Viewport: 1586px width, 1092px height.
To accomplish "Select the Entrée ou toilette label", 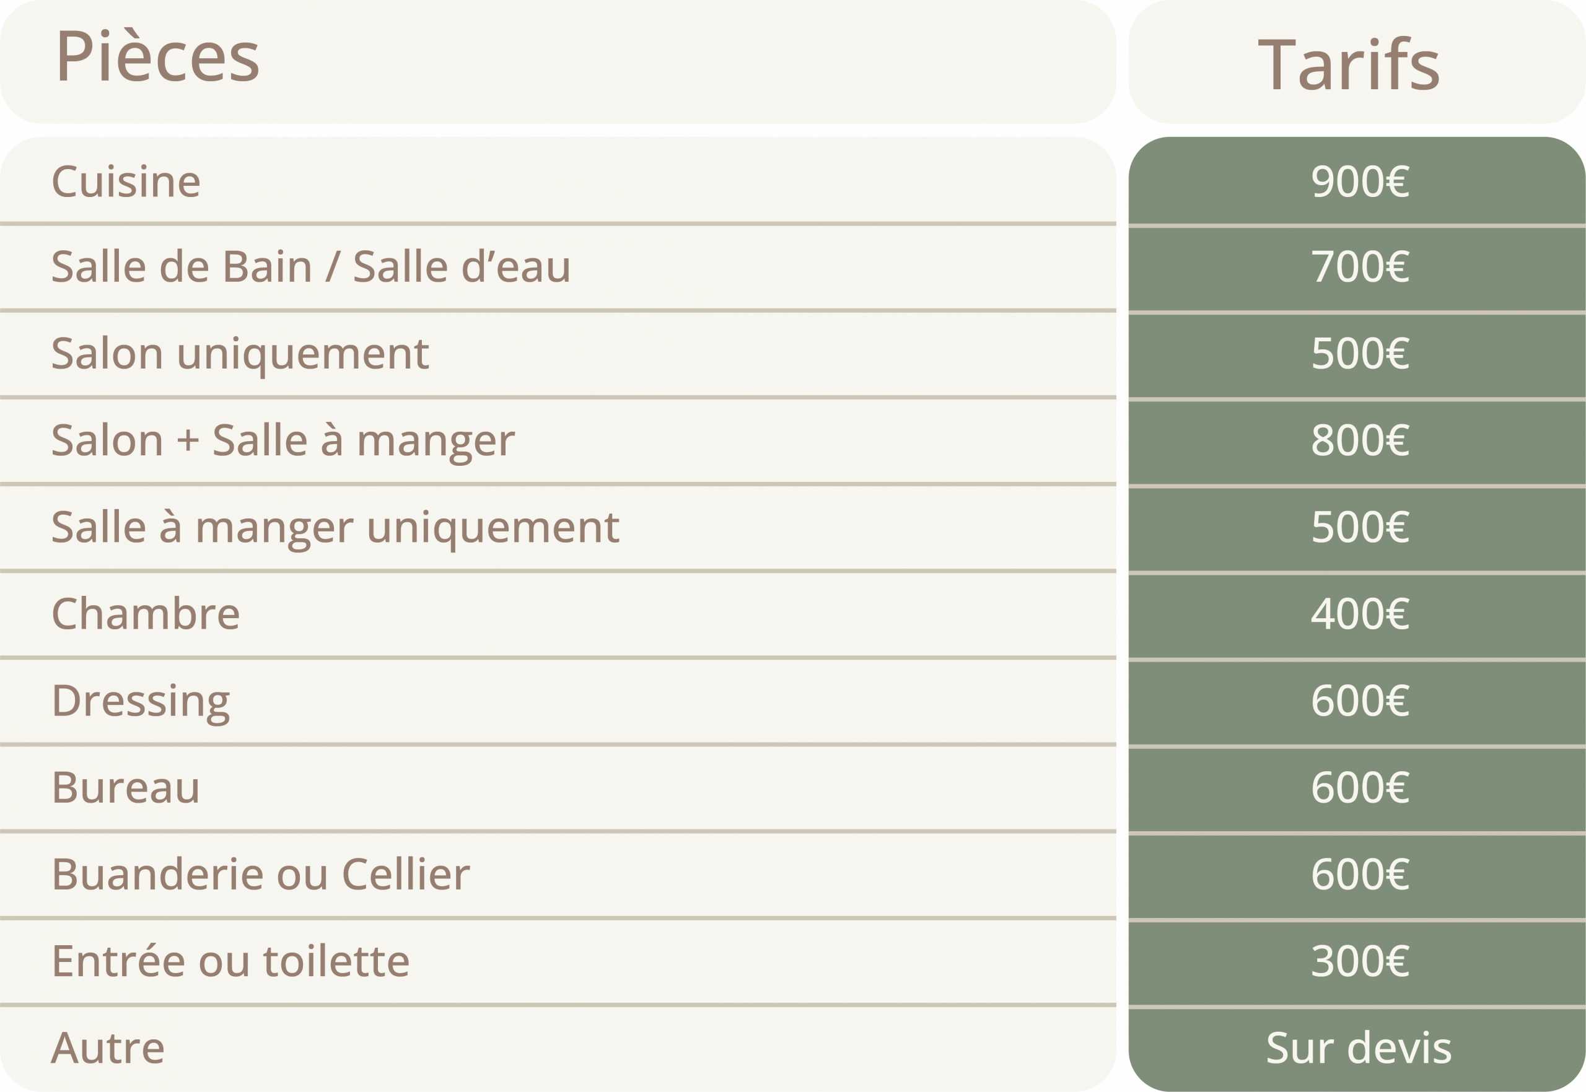I will [x=230, y=961].
